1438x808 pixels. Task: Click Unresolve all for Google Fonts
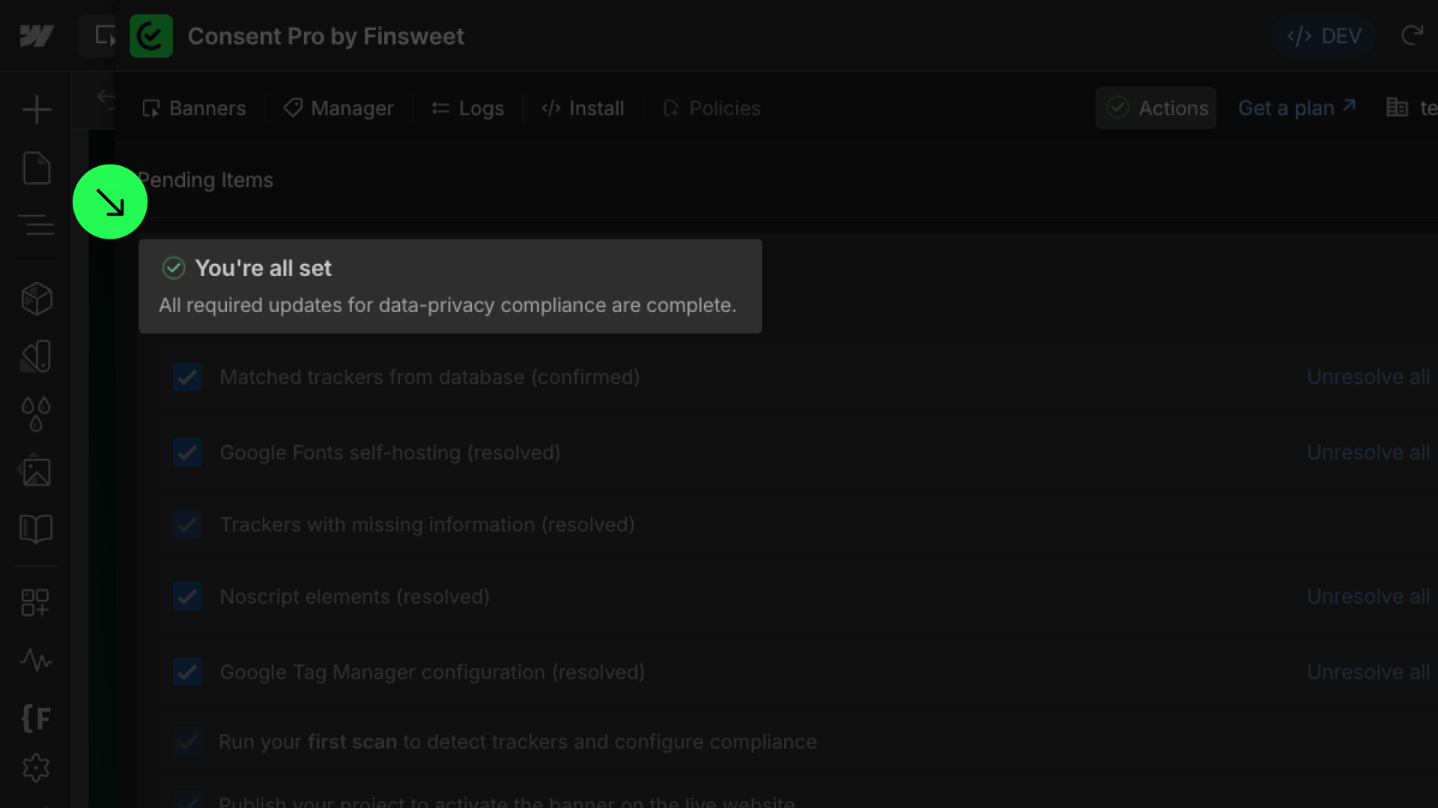(x=1368, y=453)
